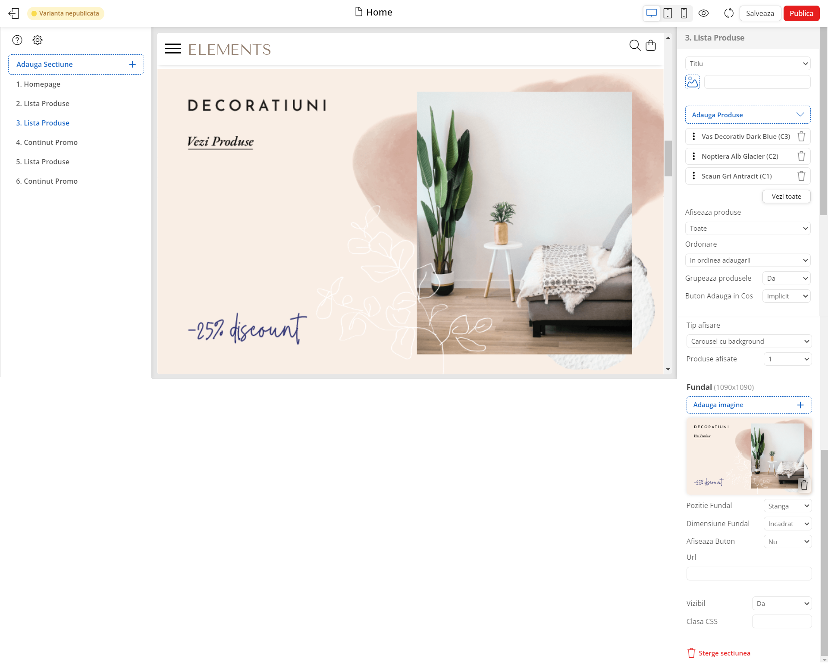Screen dimensions: 828x668
Task: Toggle the eye preview icon
Action: (x=703, y=13)
